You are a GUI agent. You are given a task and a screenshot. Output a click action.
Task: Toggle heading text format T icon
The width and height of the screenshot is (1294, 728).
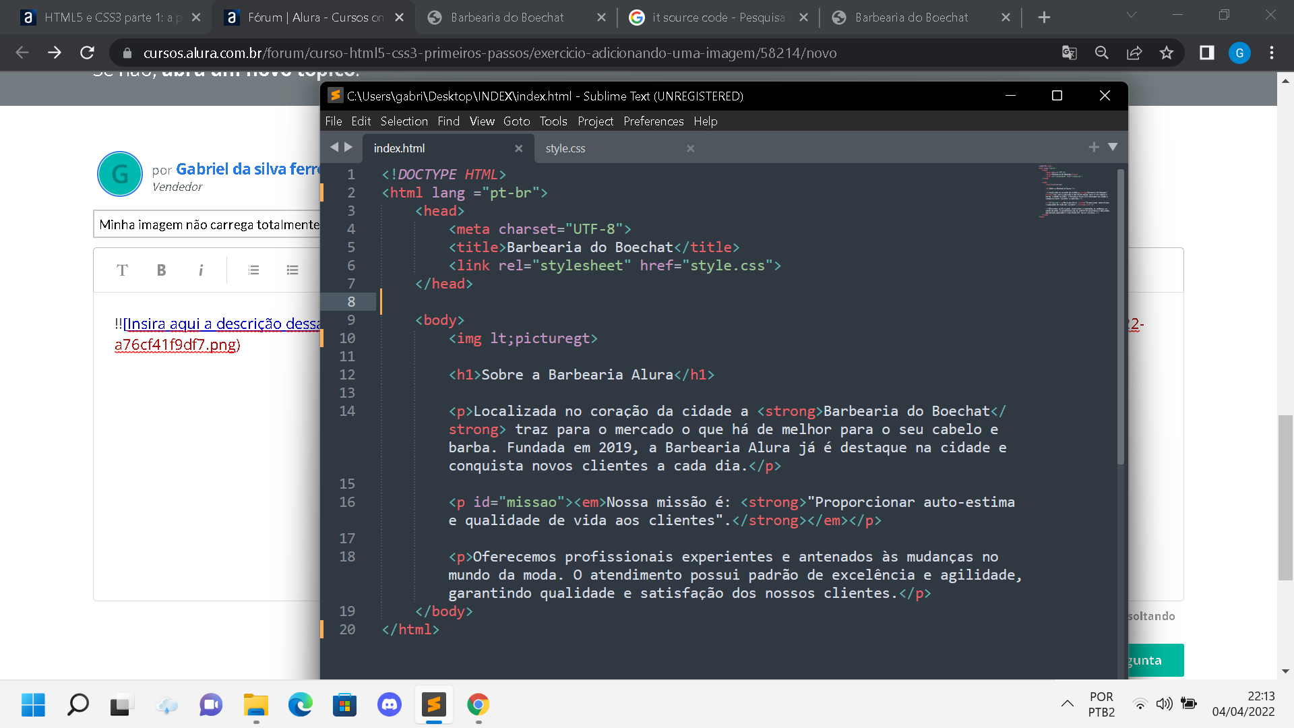[122, 270]
